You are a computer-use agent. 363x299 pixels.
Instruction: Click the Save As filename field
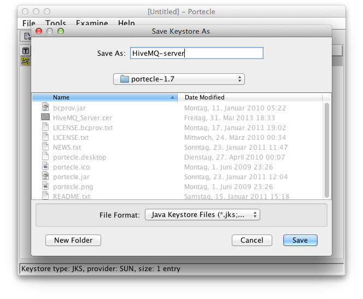[x=196, y=53]
